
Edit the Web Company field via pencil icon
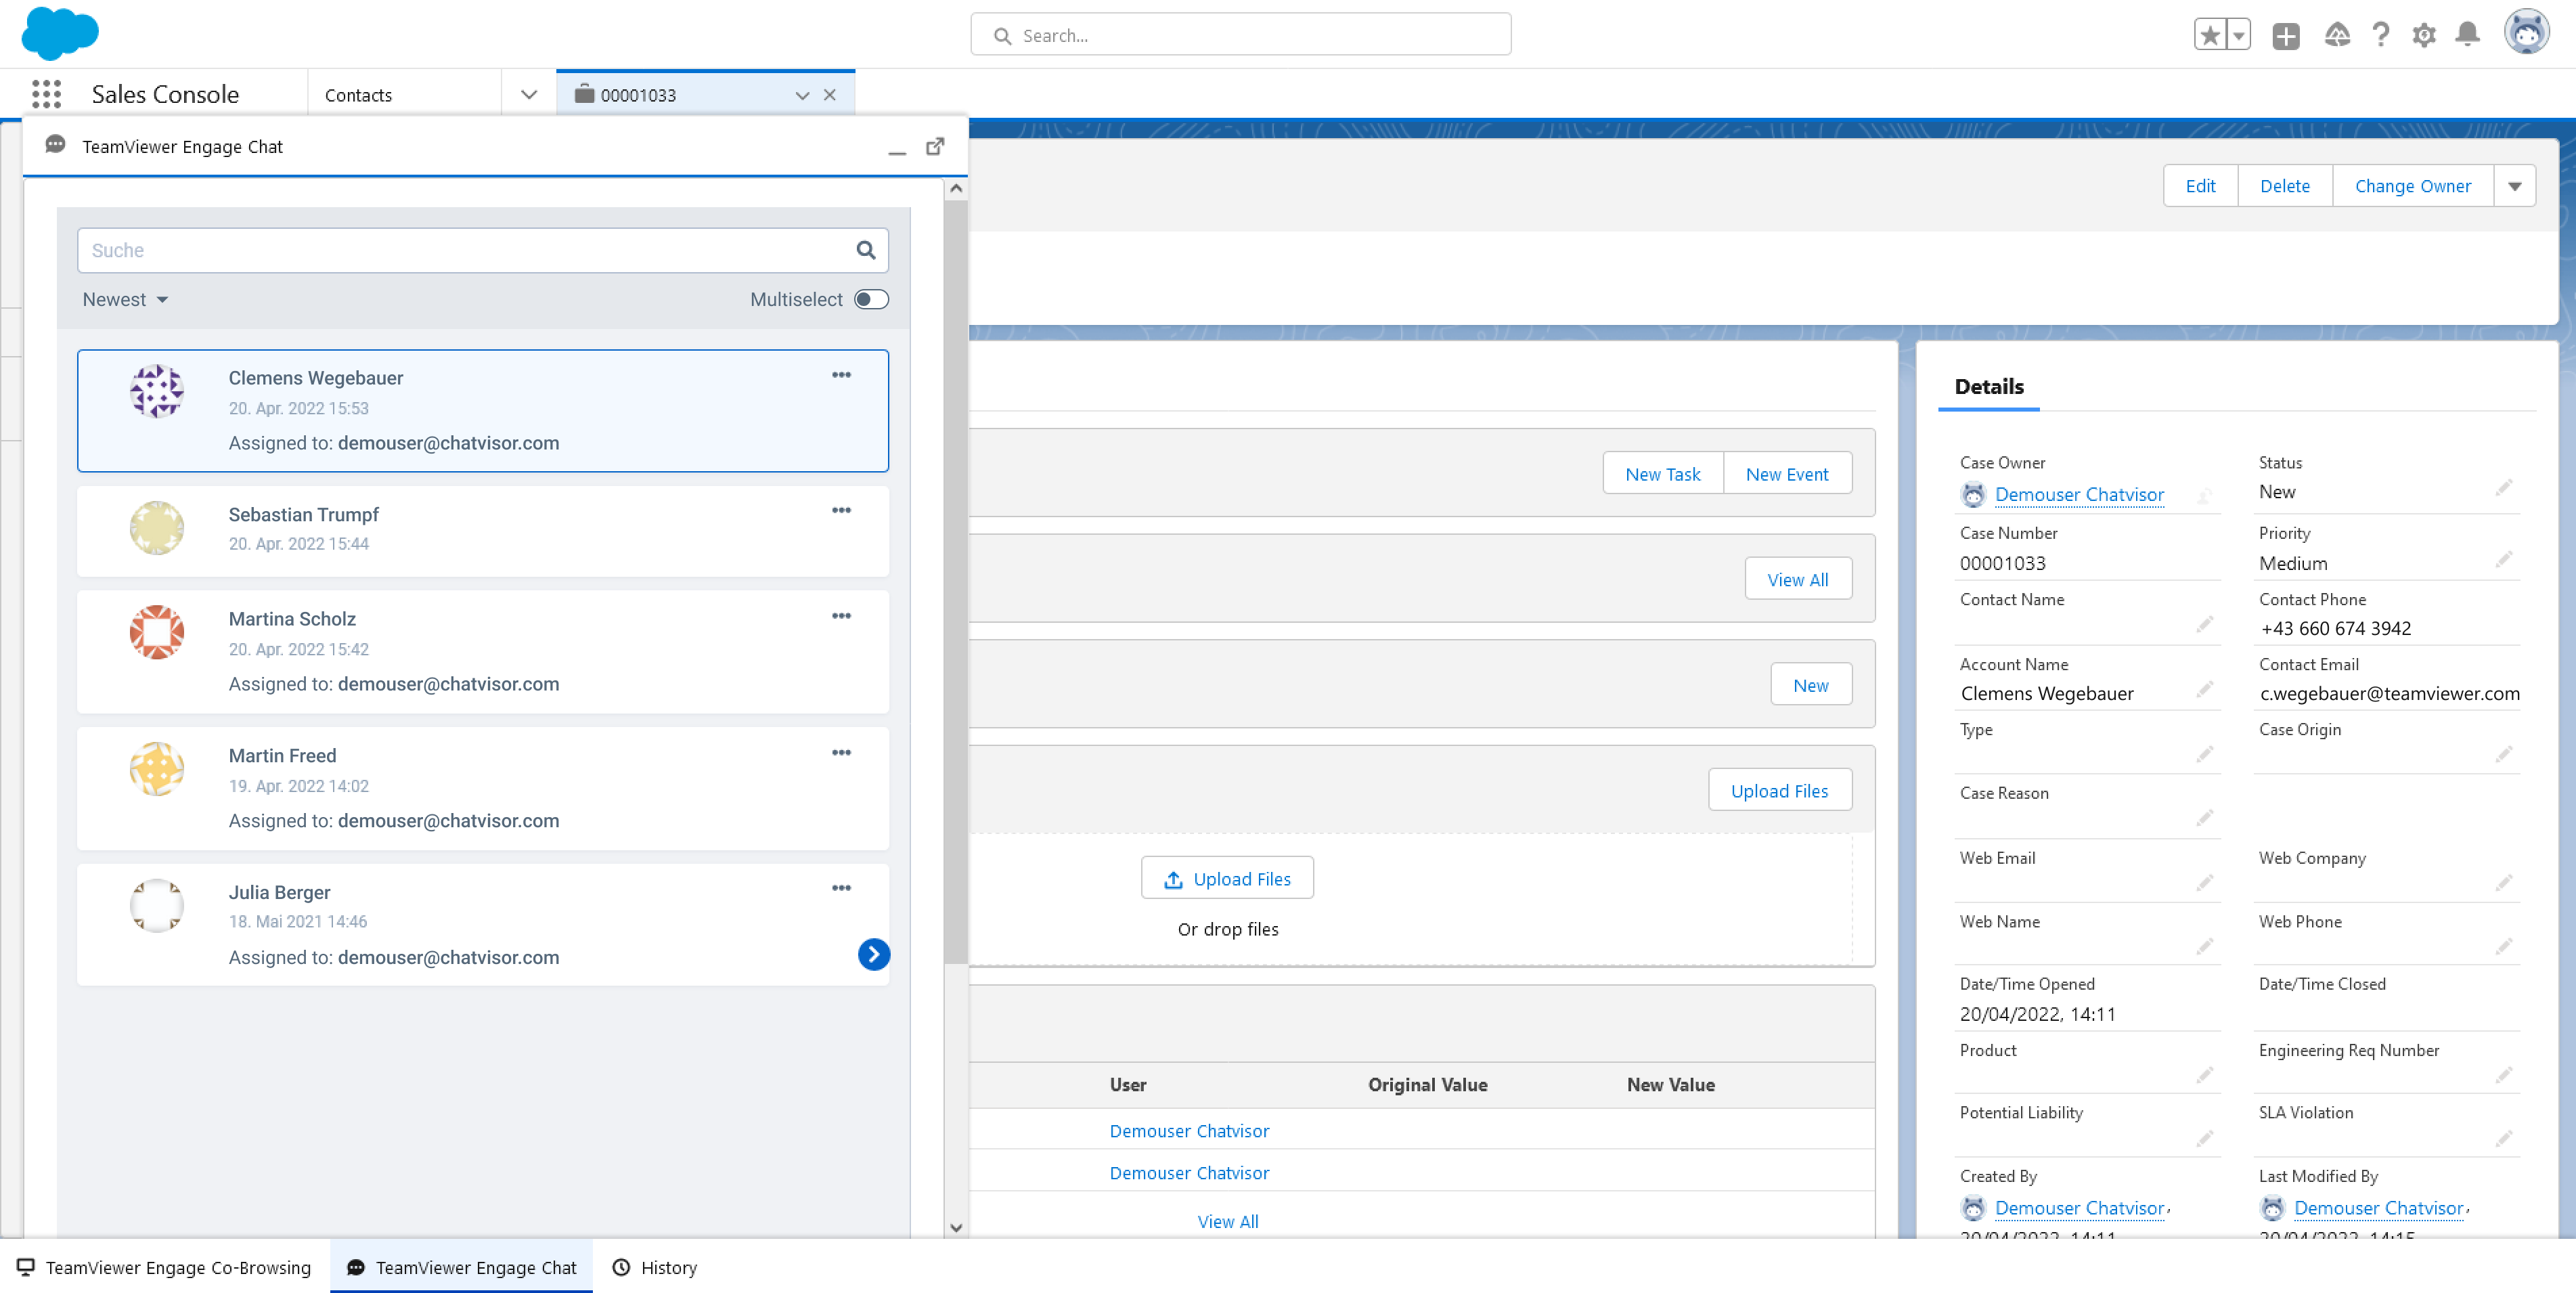[x=2503, y=883]
